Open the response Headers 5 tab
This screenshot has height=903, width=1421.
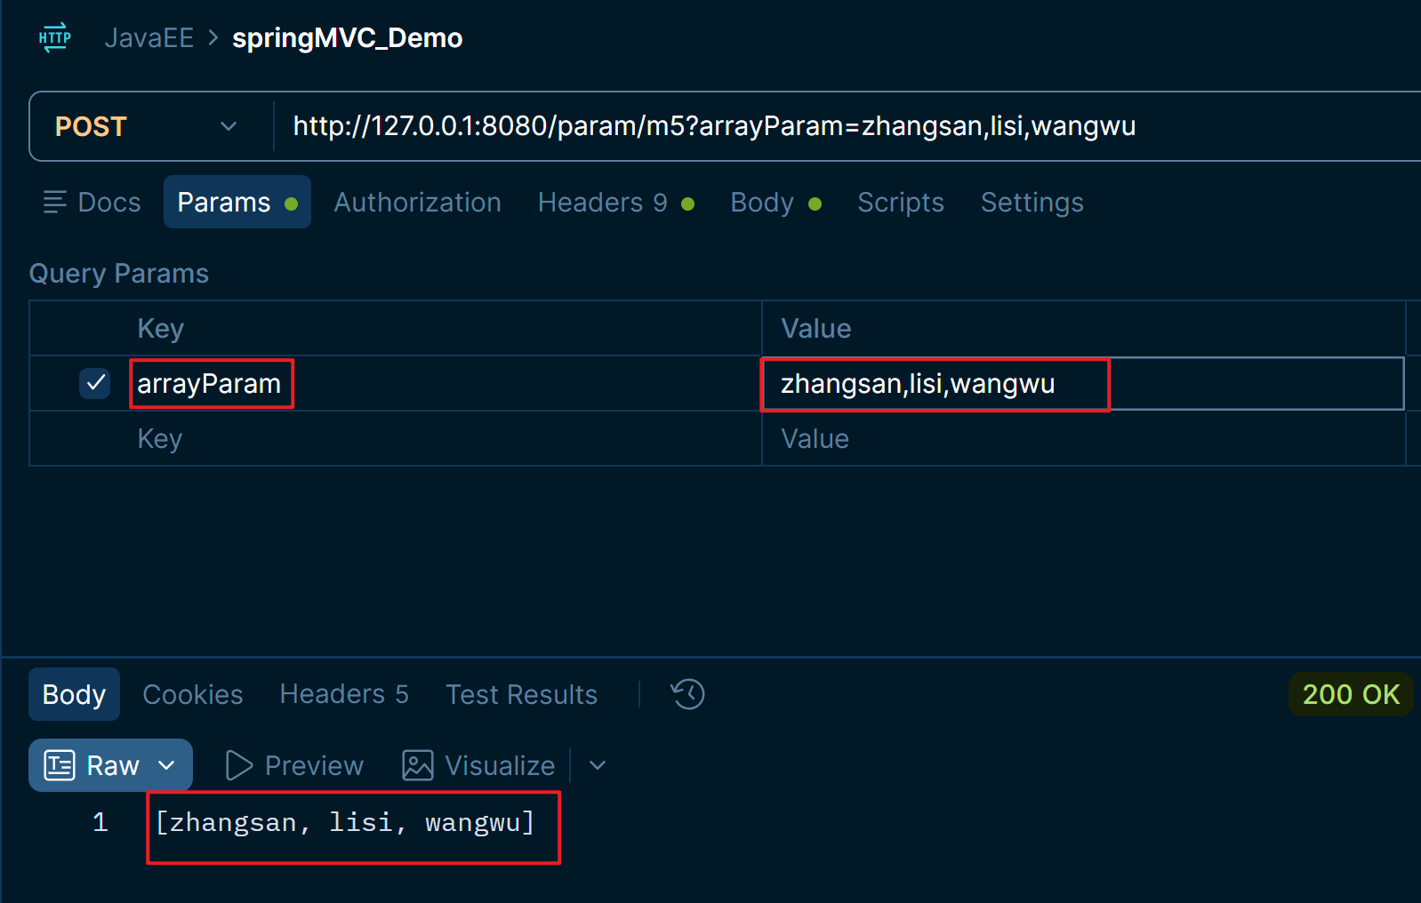344,694
